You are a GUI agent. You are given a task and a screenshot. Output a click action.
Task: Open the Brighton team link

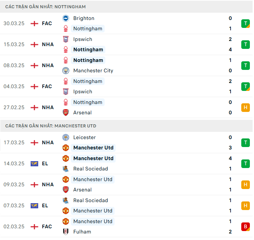click(84, 18)
